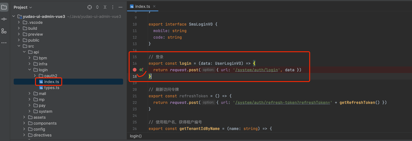This screenshot has width=412, height=141.
Task: Expand the oauth2 folder
Action: [35, 76]
